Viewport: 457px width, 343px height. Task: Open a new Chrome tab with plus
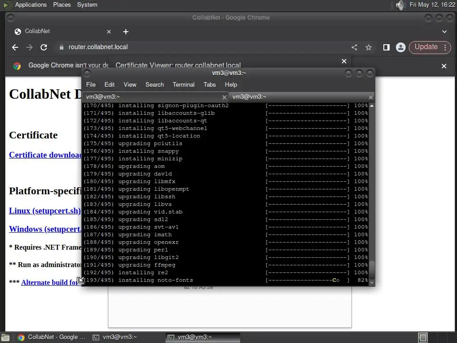point(125,32)
